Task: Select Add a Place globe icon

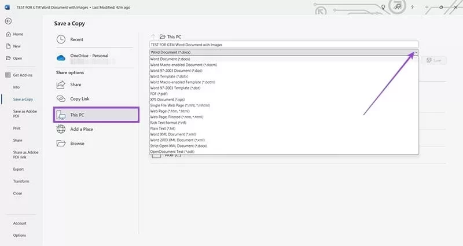Action: (62, 129)
